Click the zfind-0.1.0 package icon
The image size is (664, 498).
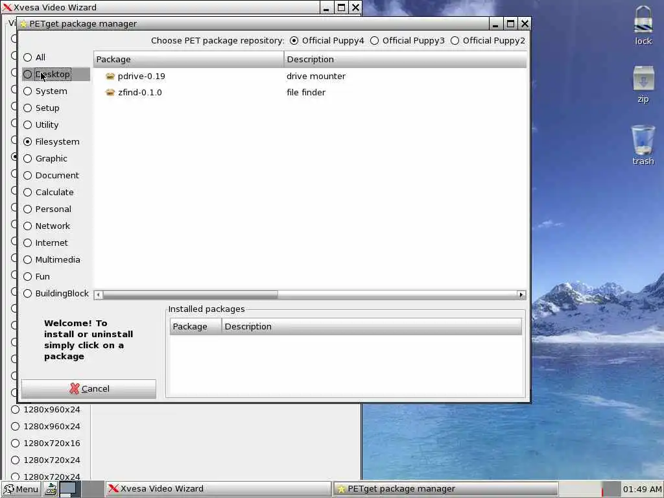click(110, 92)
